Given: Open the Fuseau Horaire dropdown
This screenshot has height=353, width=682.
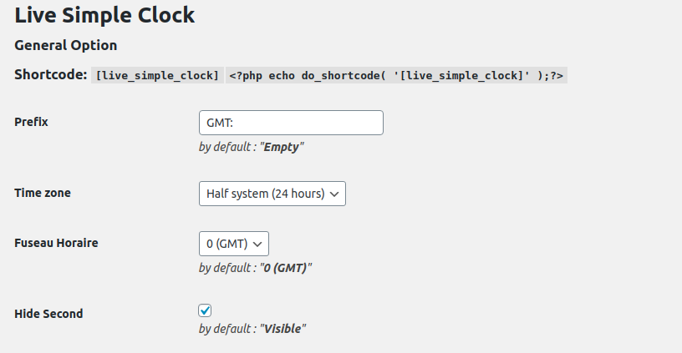Looking at the screenshot, I should pos(233,244).
